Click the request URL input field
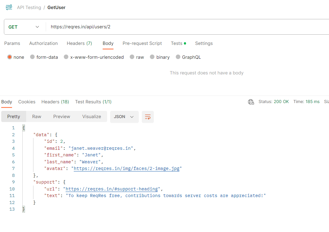Viewport: 329px width, 232px height. click(x=181, y=27)
